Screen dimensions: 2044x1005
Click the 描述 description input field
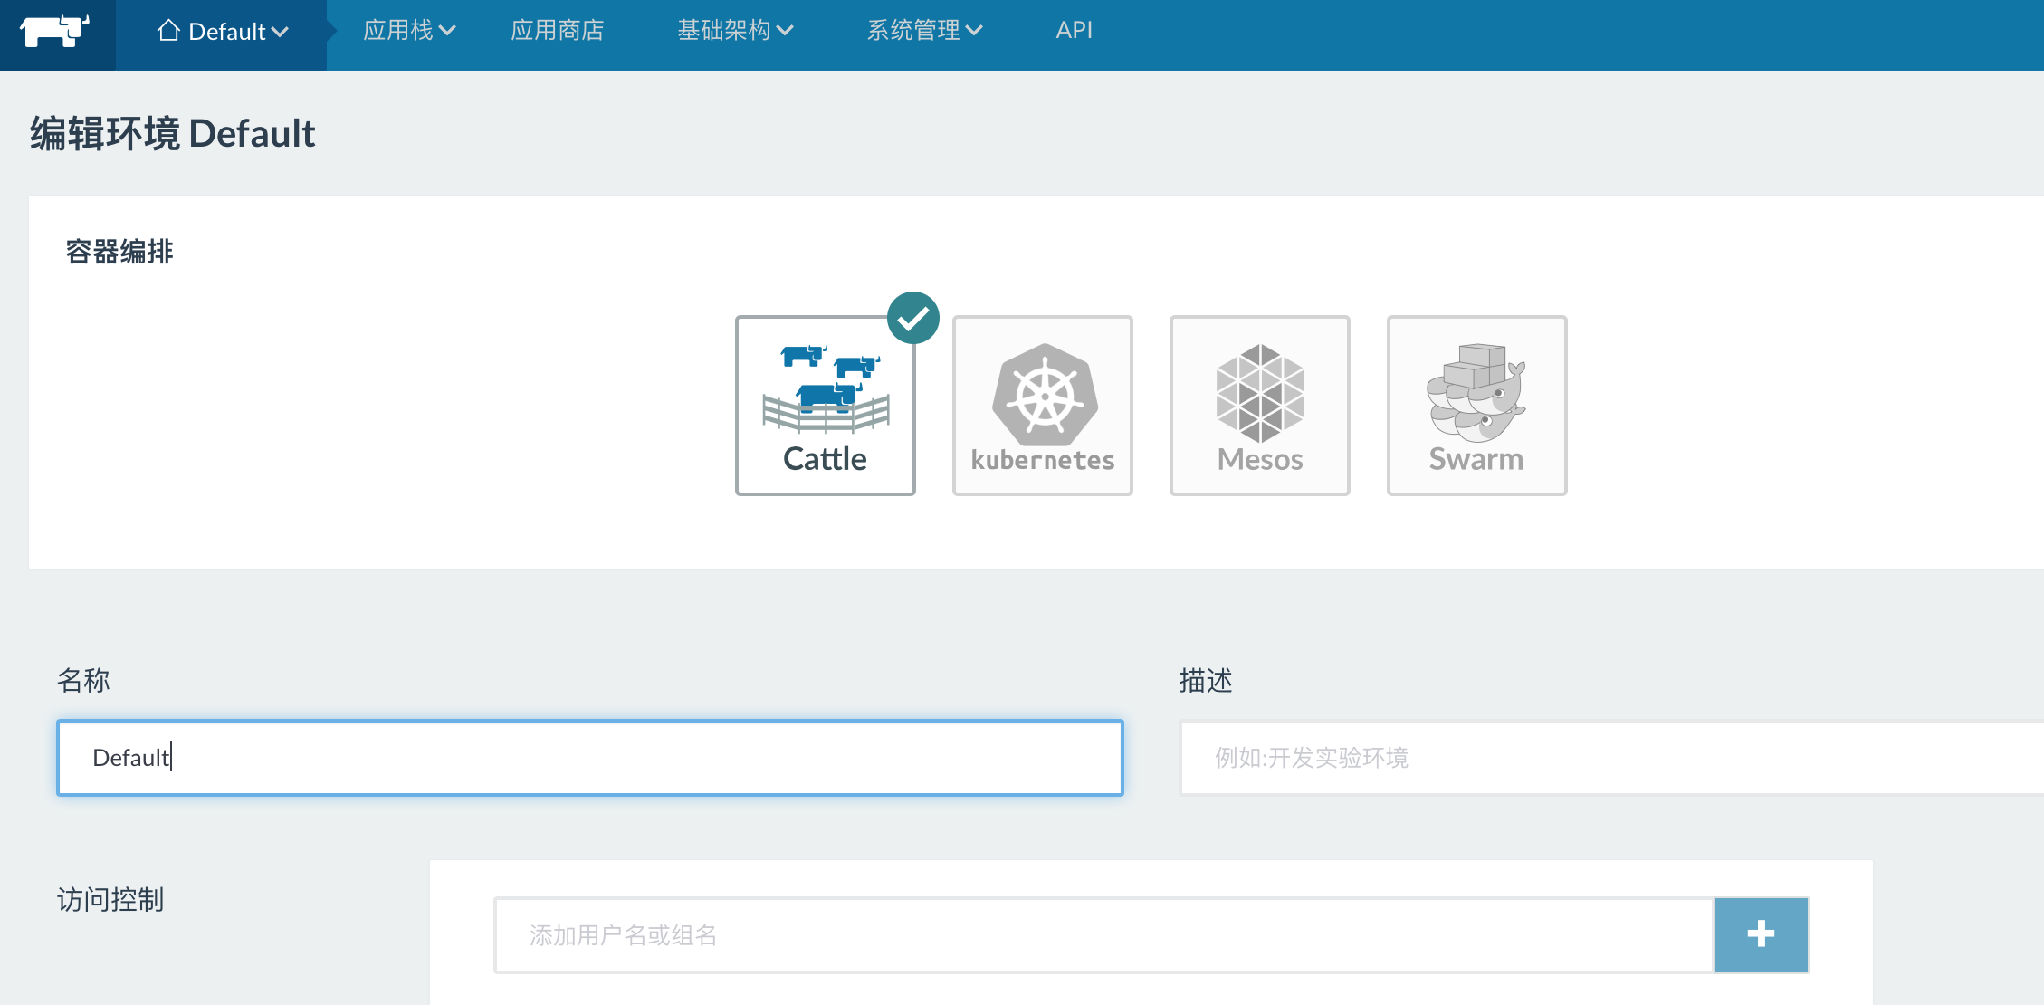(1611, 758)
